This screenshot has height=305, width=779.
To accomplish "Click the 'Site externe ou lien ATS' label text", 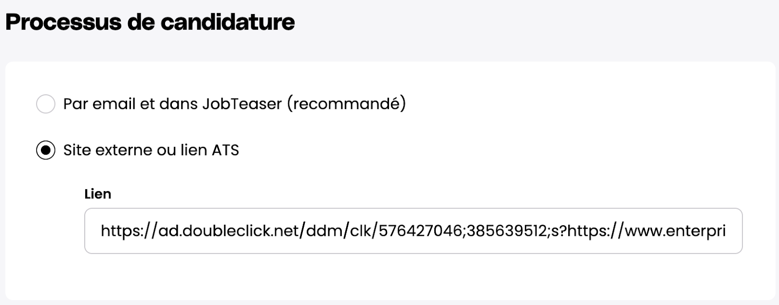I will click(x=151, y=150).
